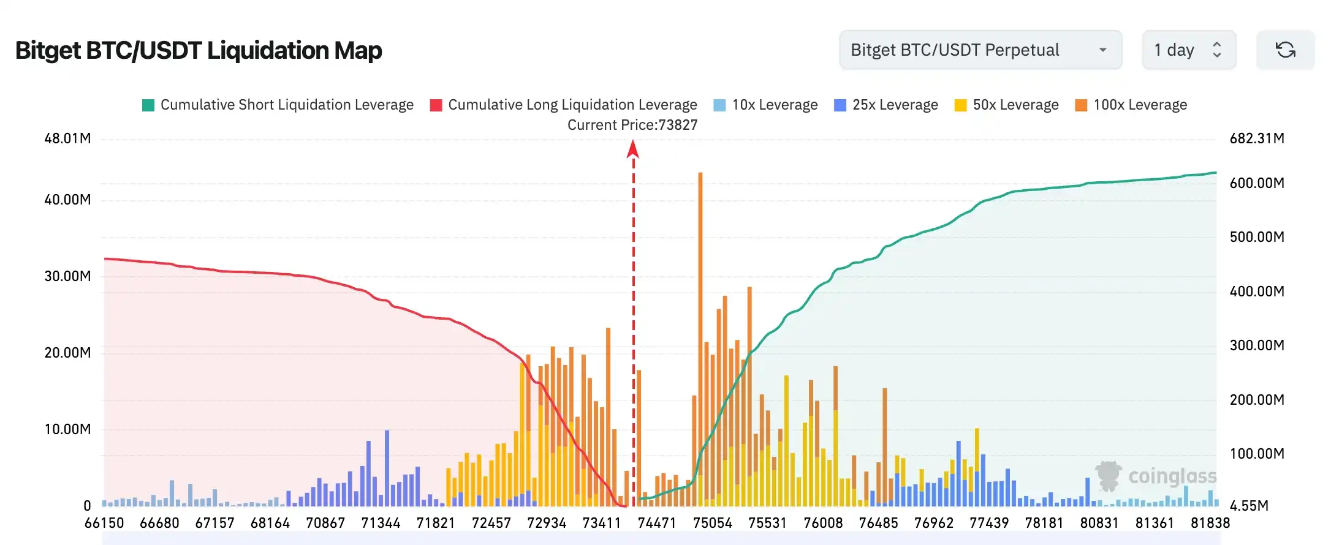This screenshot has height=545, width=1331.
Task: Click the green cumulative short liquidation line
Action: coord(980,201)
